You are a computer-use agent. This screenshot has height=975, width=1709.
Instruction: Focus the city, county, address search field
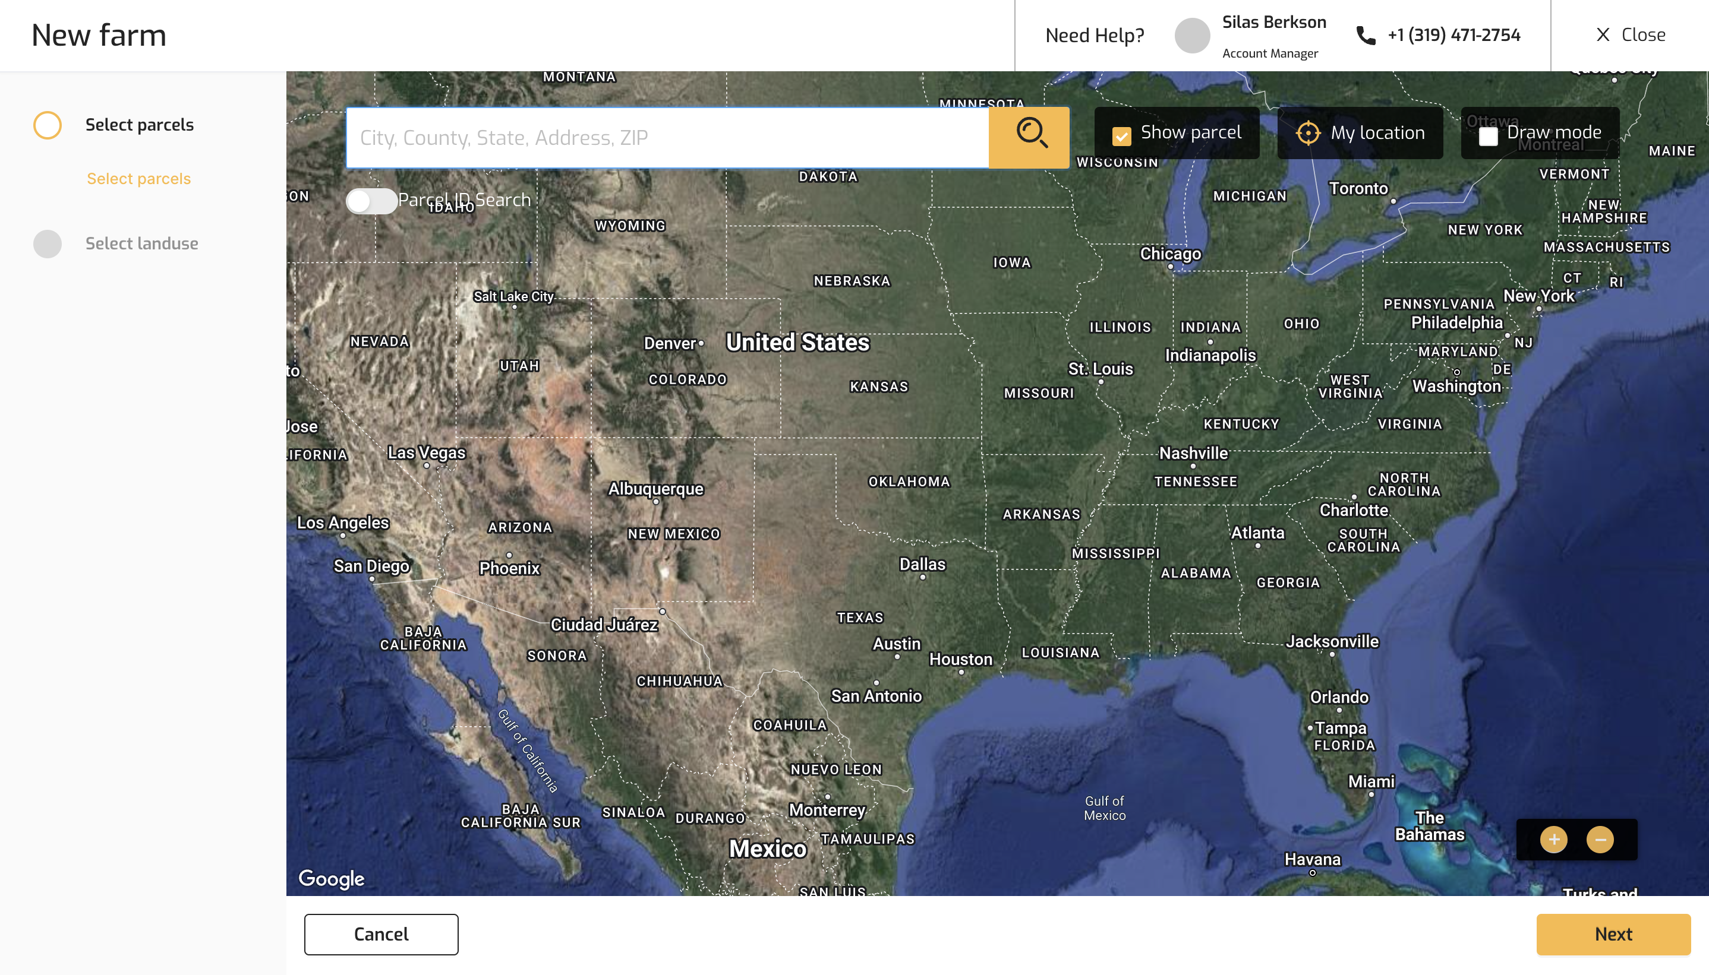(667, 137)
